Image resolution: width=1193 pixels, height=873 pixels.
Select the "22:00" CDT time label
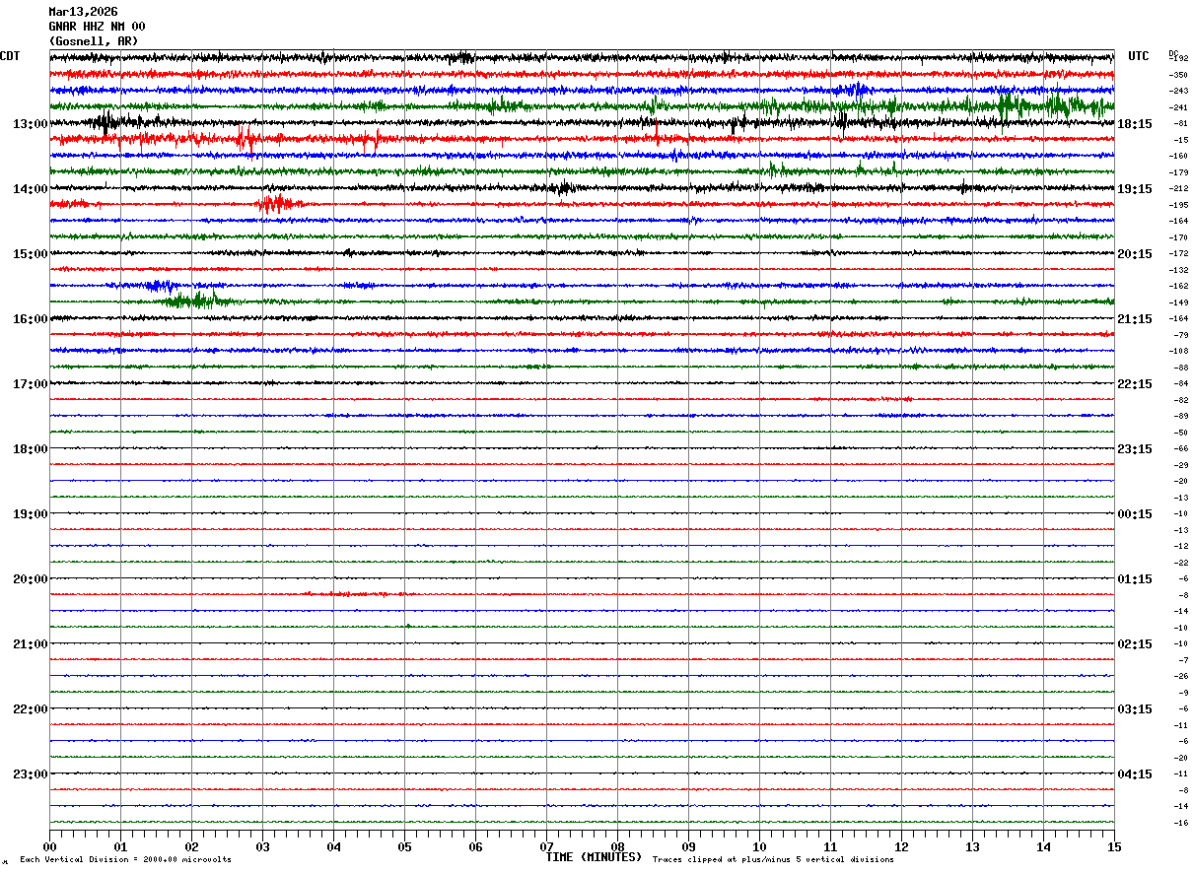tap(31, 709)
